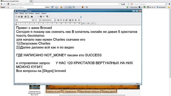The height and width of the screenshot is (96, 171).
Task: Align text left in WordPad
Action: click(x=70, y=20)
